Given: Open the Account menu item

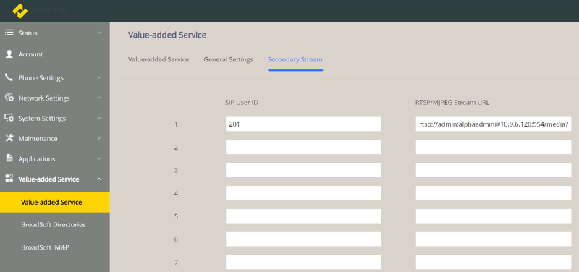Looking at the screenshot, I should pyautogui.click(x=30, y=54).
